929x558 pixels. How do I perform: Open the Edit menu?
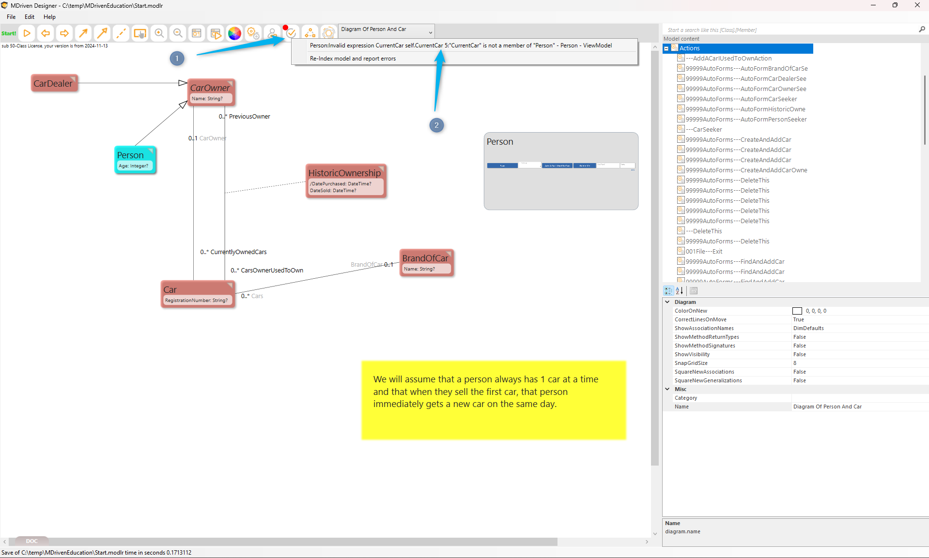coord(30,17)
